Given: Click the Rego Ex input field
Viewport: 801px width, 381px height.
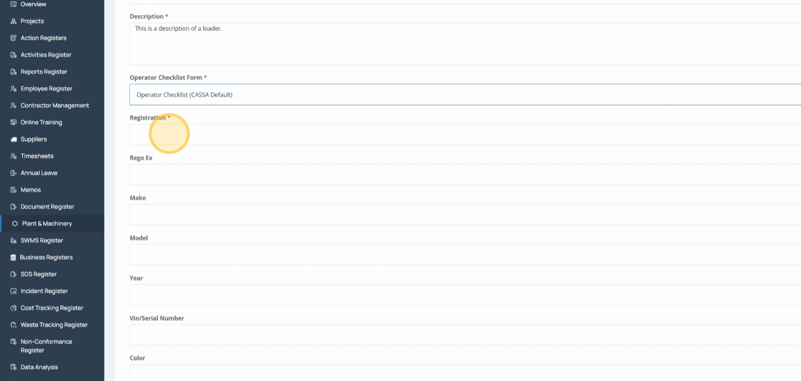Looking at the screenshot, I should tap(465, 175).
